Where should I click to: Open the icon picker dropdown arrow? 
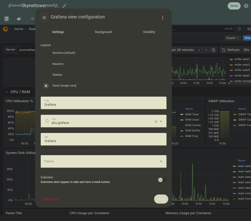[161, 122]
